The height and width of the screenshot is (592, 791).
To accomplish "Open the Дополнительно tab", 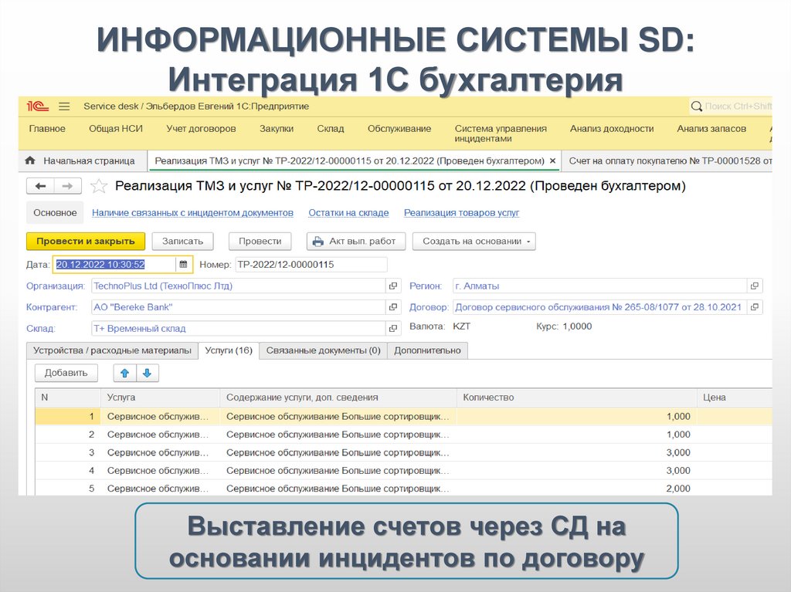I will pyautogui.click(x=427, y=350).
